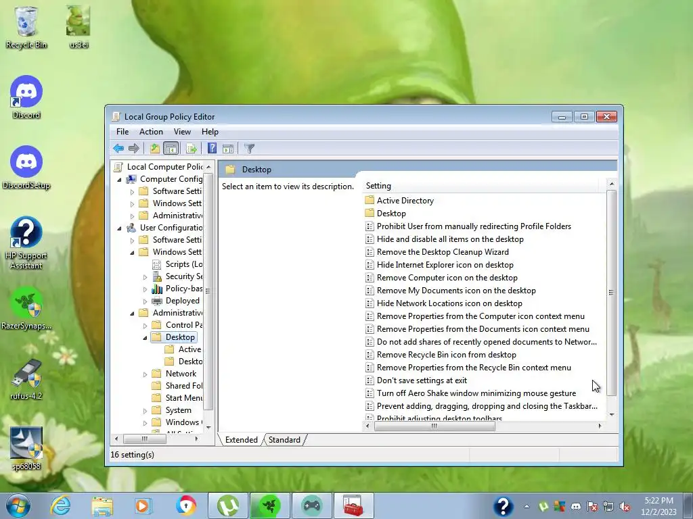This screenshot has width=693, height=519.
Task: Click settings list vertical scrollbar down arrow
Action: (x=612, y=414)
